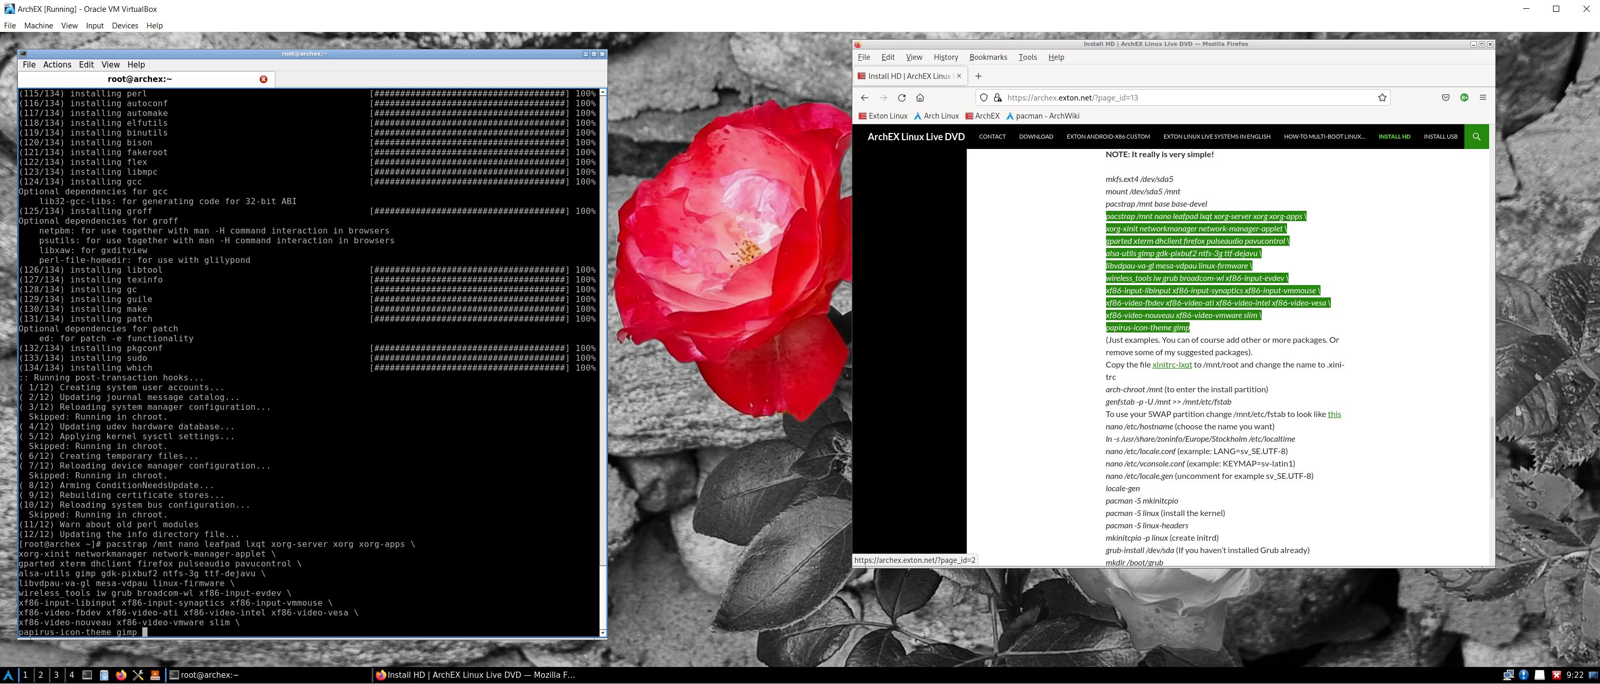Open the DOWNLOAD page link

[x=1035, y=137]
